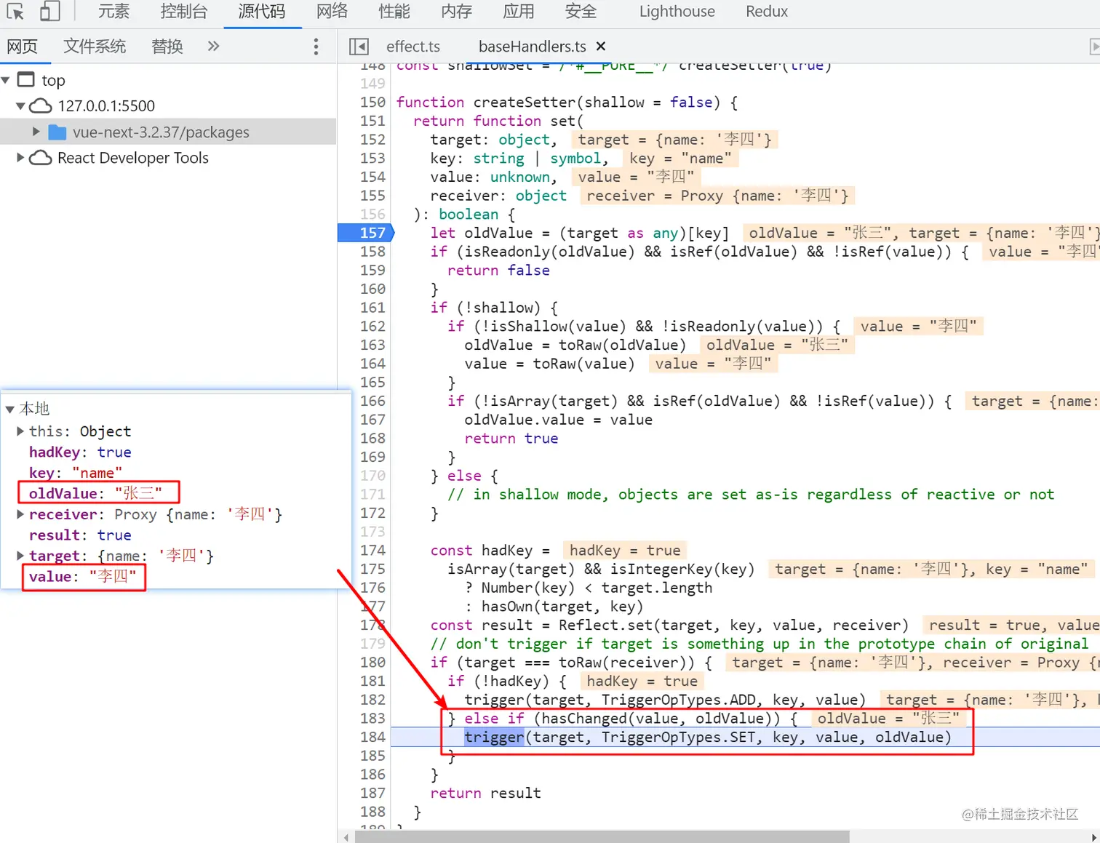This screenshot has width=1100, height=843.
Task: Expand the target scope entry
Action: (20, 556)
